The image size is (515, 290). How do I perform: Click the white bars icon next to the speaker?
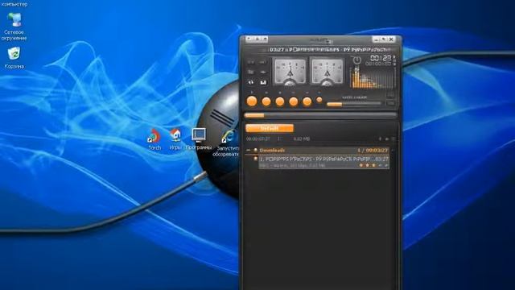coord(263,82)
